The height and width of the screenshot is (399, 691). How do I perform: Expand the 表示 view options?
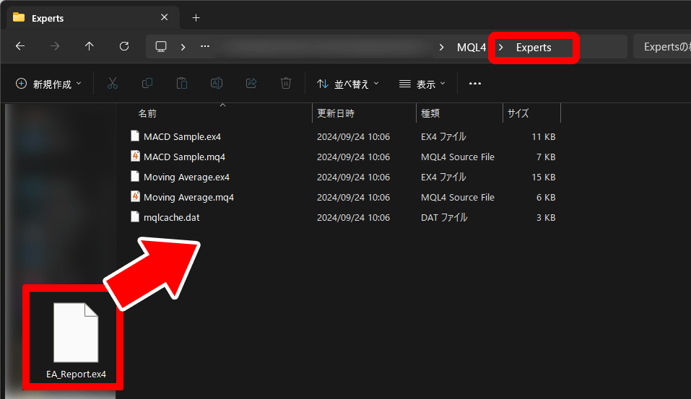pyautogui.click(x=422, y=84)
